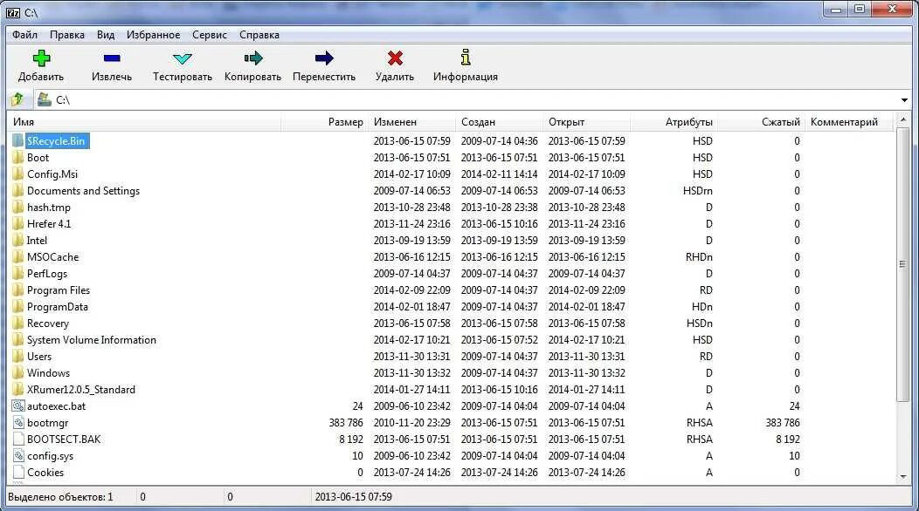Select the Users folder name

(x=39, y=357)
